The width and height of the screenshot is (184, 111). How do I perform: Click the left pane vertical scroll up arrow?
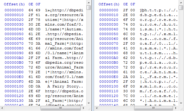pos(89,3)
